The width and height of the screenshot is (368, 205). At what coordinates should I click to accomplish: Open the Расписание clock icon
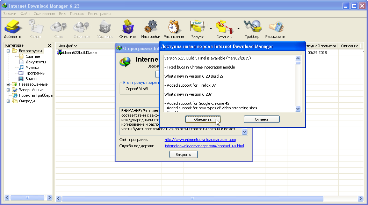(174, 27)
